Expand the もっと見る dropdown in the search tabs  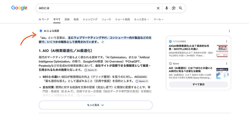click(x=142, y=20)
